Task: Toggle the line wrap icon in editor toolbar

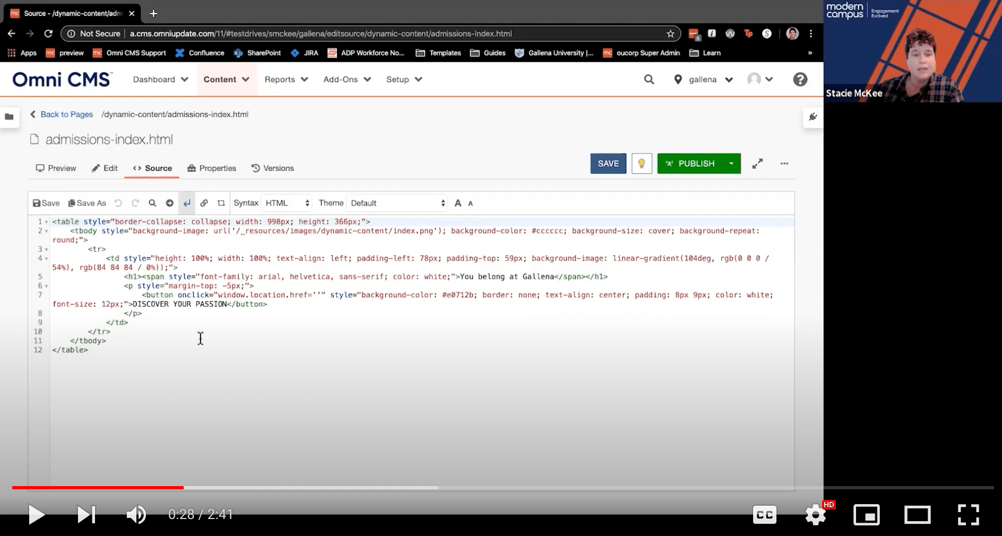Action: pos(187,203)
